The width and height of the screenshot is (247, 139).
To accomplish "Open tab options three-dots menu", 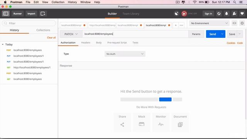I will 181,25.
